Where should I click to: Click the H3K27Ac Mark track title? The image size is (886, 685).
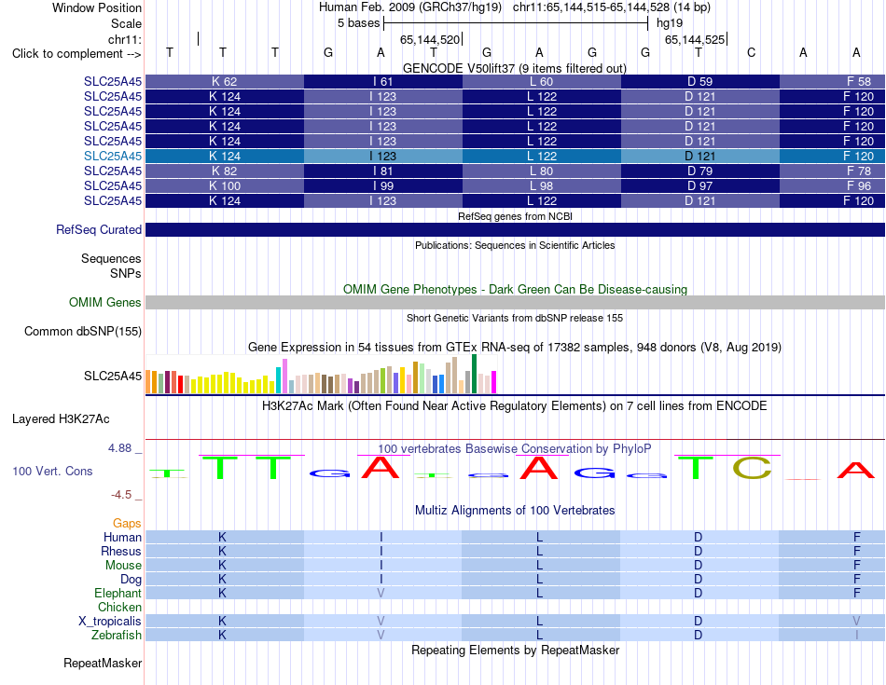click(515, 406)
